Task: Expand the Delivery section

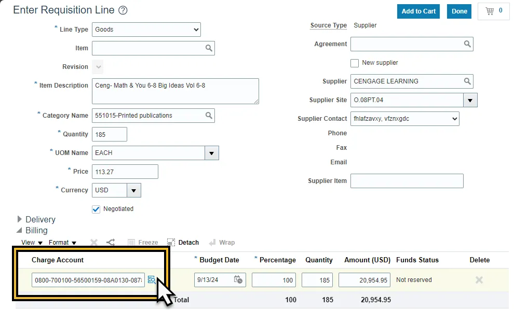Action: coord(20,219)
